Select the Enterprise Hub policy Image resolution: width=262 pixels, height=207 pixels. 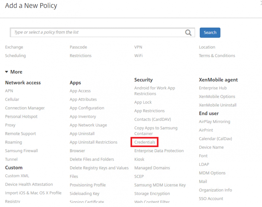[213, 88]
